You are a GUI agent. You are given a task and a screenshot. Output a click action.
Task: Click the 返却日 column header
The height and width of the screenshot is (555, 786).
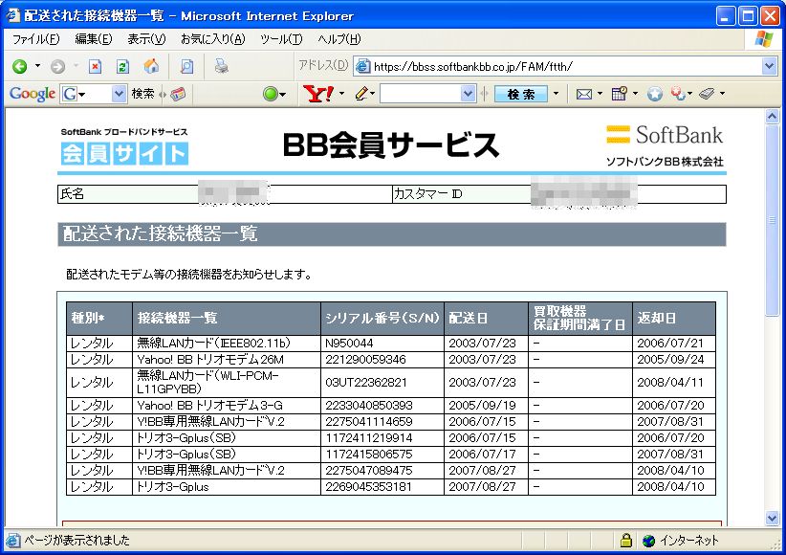click(674, 318)
